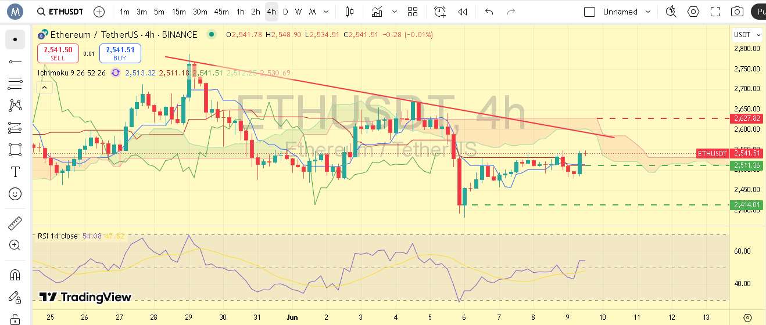766x325 pixels.
Task: Click the green market status dot
Action: 212,34
